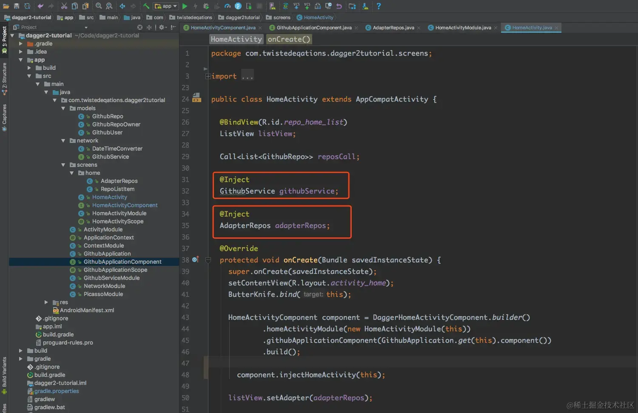Viewport: 638px width, 413px height.
Task: Open Project panel gear settings
Action: (162, 27)
